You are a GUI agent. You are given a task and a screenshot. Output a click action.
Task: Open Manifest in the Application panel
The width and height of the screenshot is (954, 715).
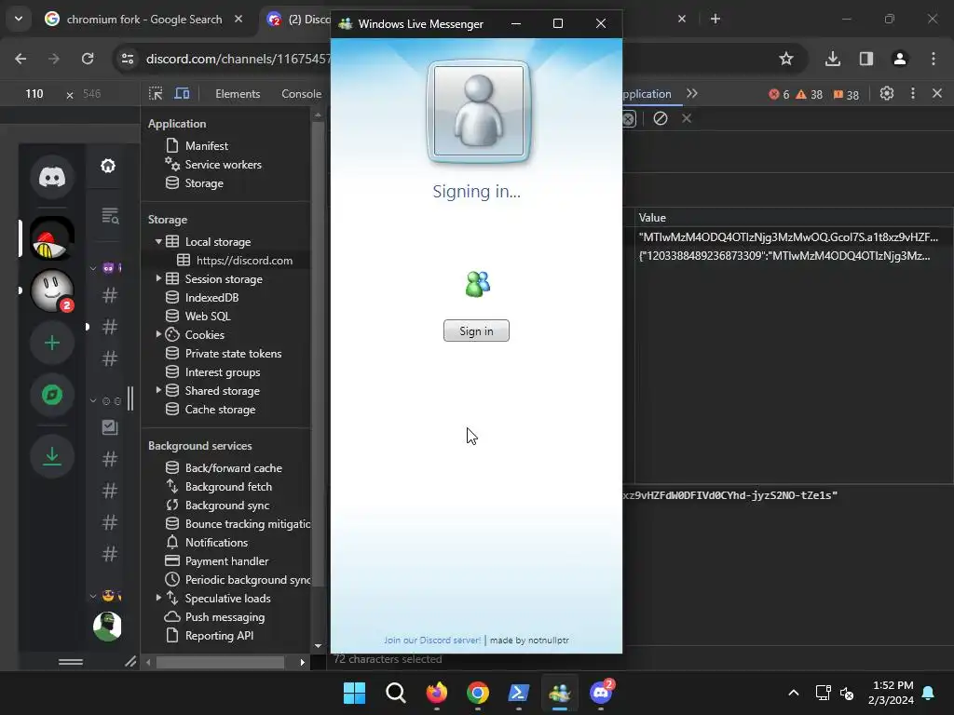[x=206, y=146]
